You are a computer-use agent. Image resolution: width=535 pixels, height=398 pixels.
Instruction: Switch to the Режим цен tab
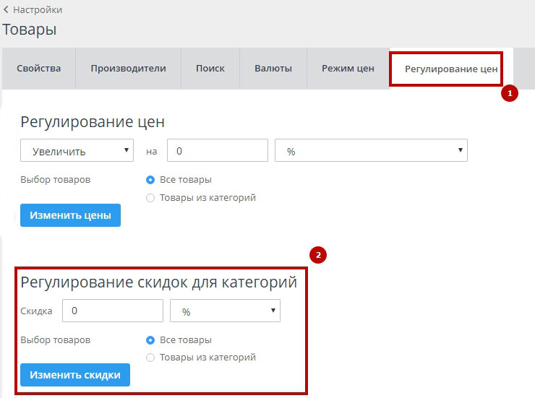[348, 69]
